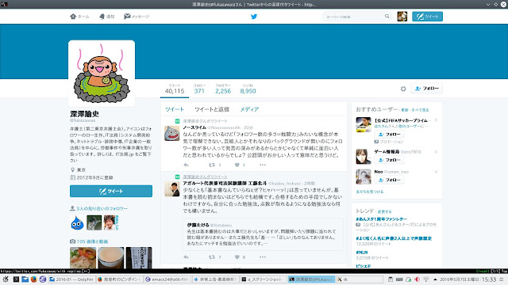This screenshot has width=508, height=285.
Task: Dismiss the Neo suggested user
Action: coord(436,172)
